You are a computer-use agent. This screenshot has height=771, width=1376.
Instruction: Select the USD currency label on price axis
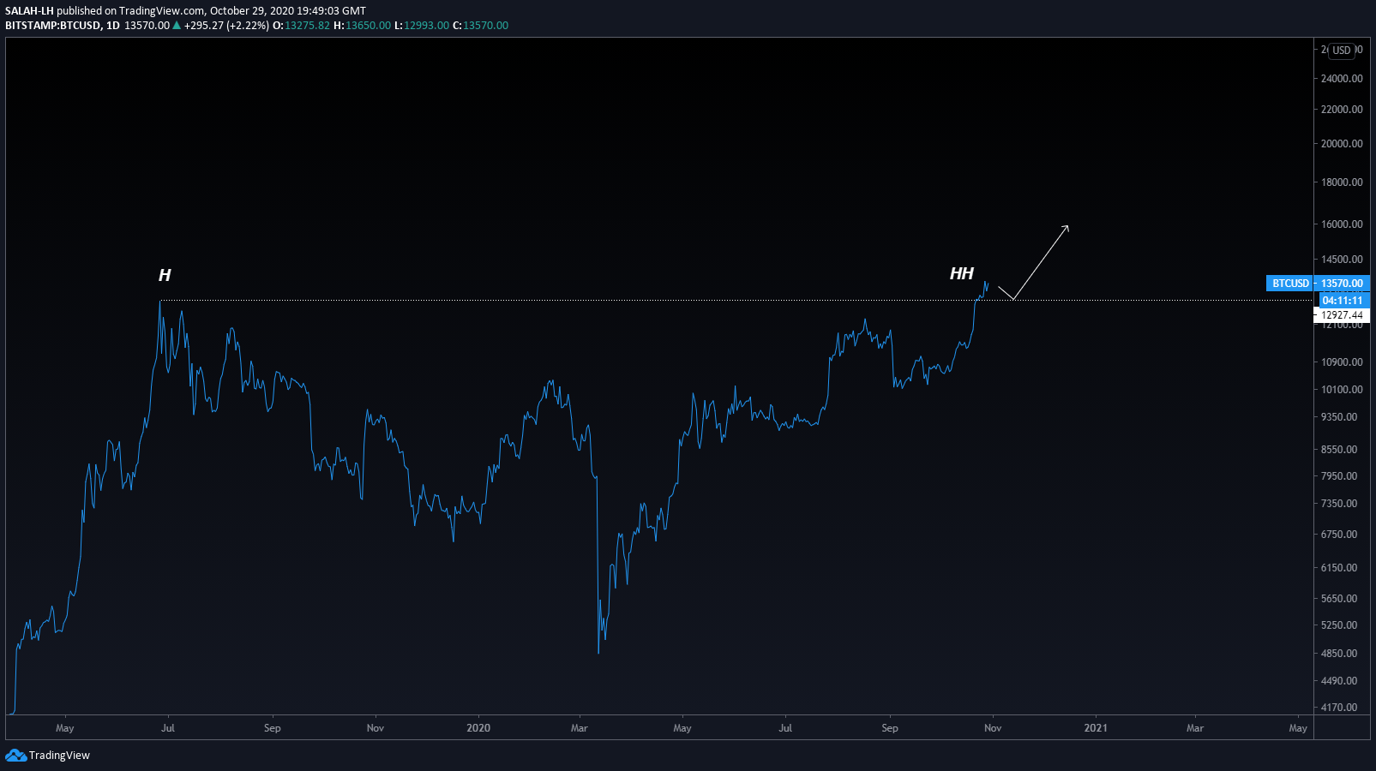click(1342, 51)
